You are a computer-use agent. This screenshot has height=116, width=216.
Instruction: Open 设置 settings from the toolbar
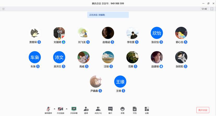coord(147,110)
